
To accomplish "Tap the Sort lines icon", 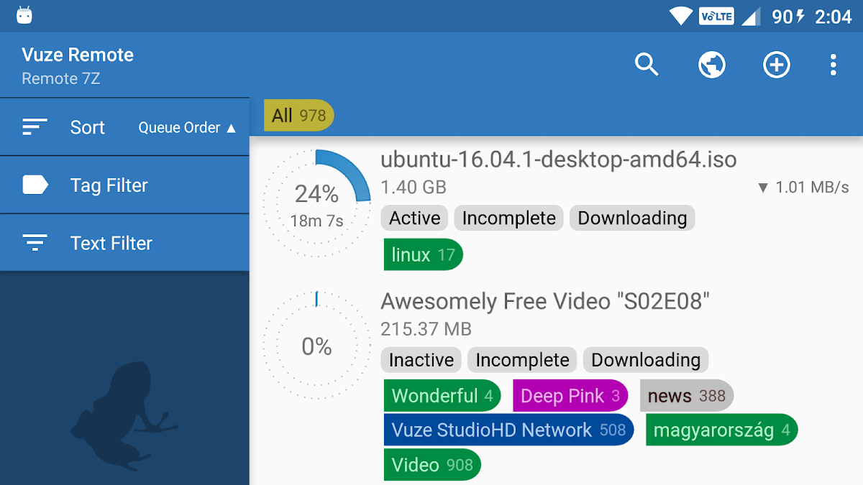I will pos(35,127).
